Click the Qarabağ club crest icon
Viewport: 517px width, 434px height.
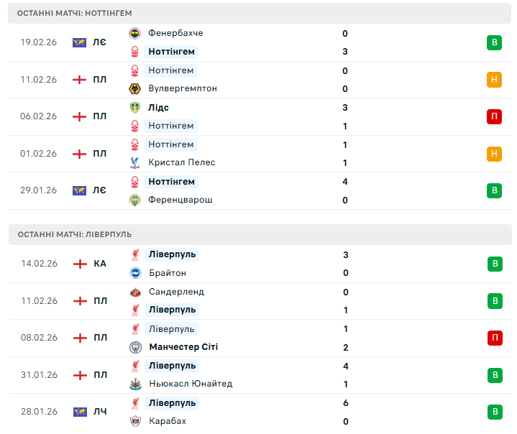click(135, 421)
